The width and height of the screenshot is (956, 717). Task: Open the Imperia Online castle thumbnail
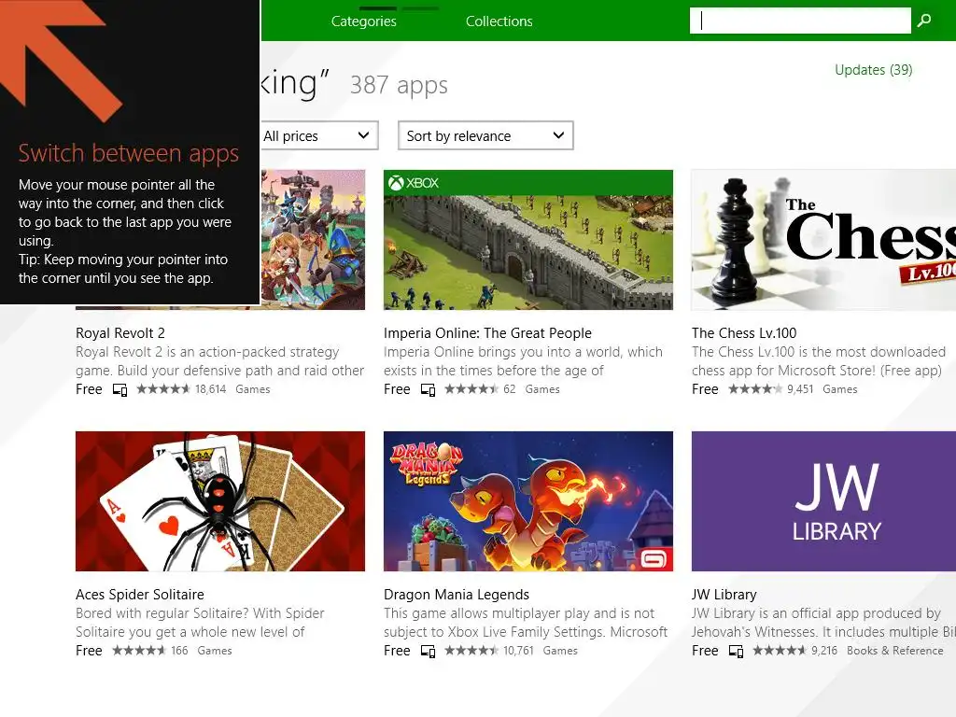pyautogui.click(x=528, y=240)
